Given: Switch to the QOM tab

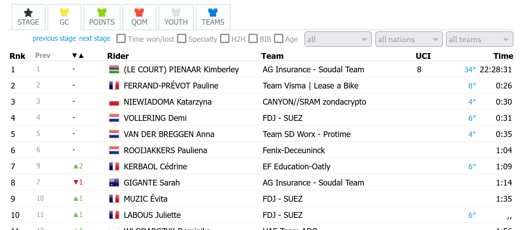Looking at the screenshot, I should pos(139,17).
